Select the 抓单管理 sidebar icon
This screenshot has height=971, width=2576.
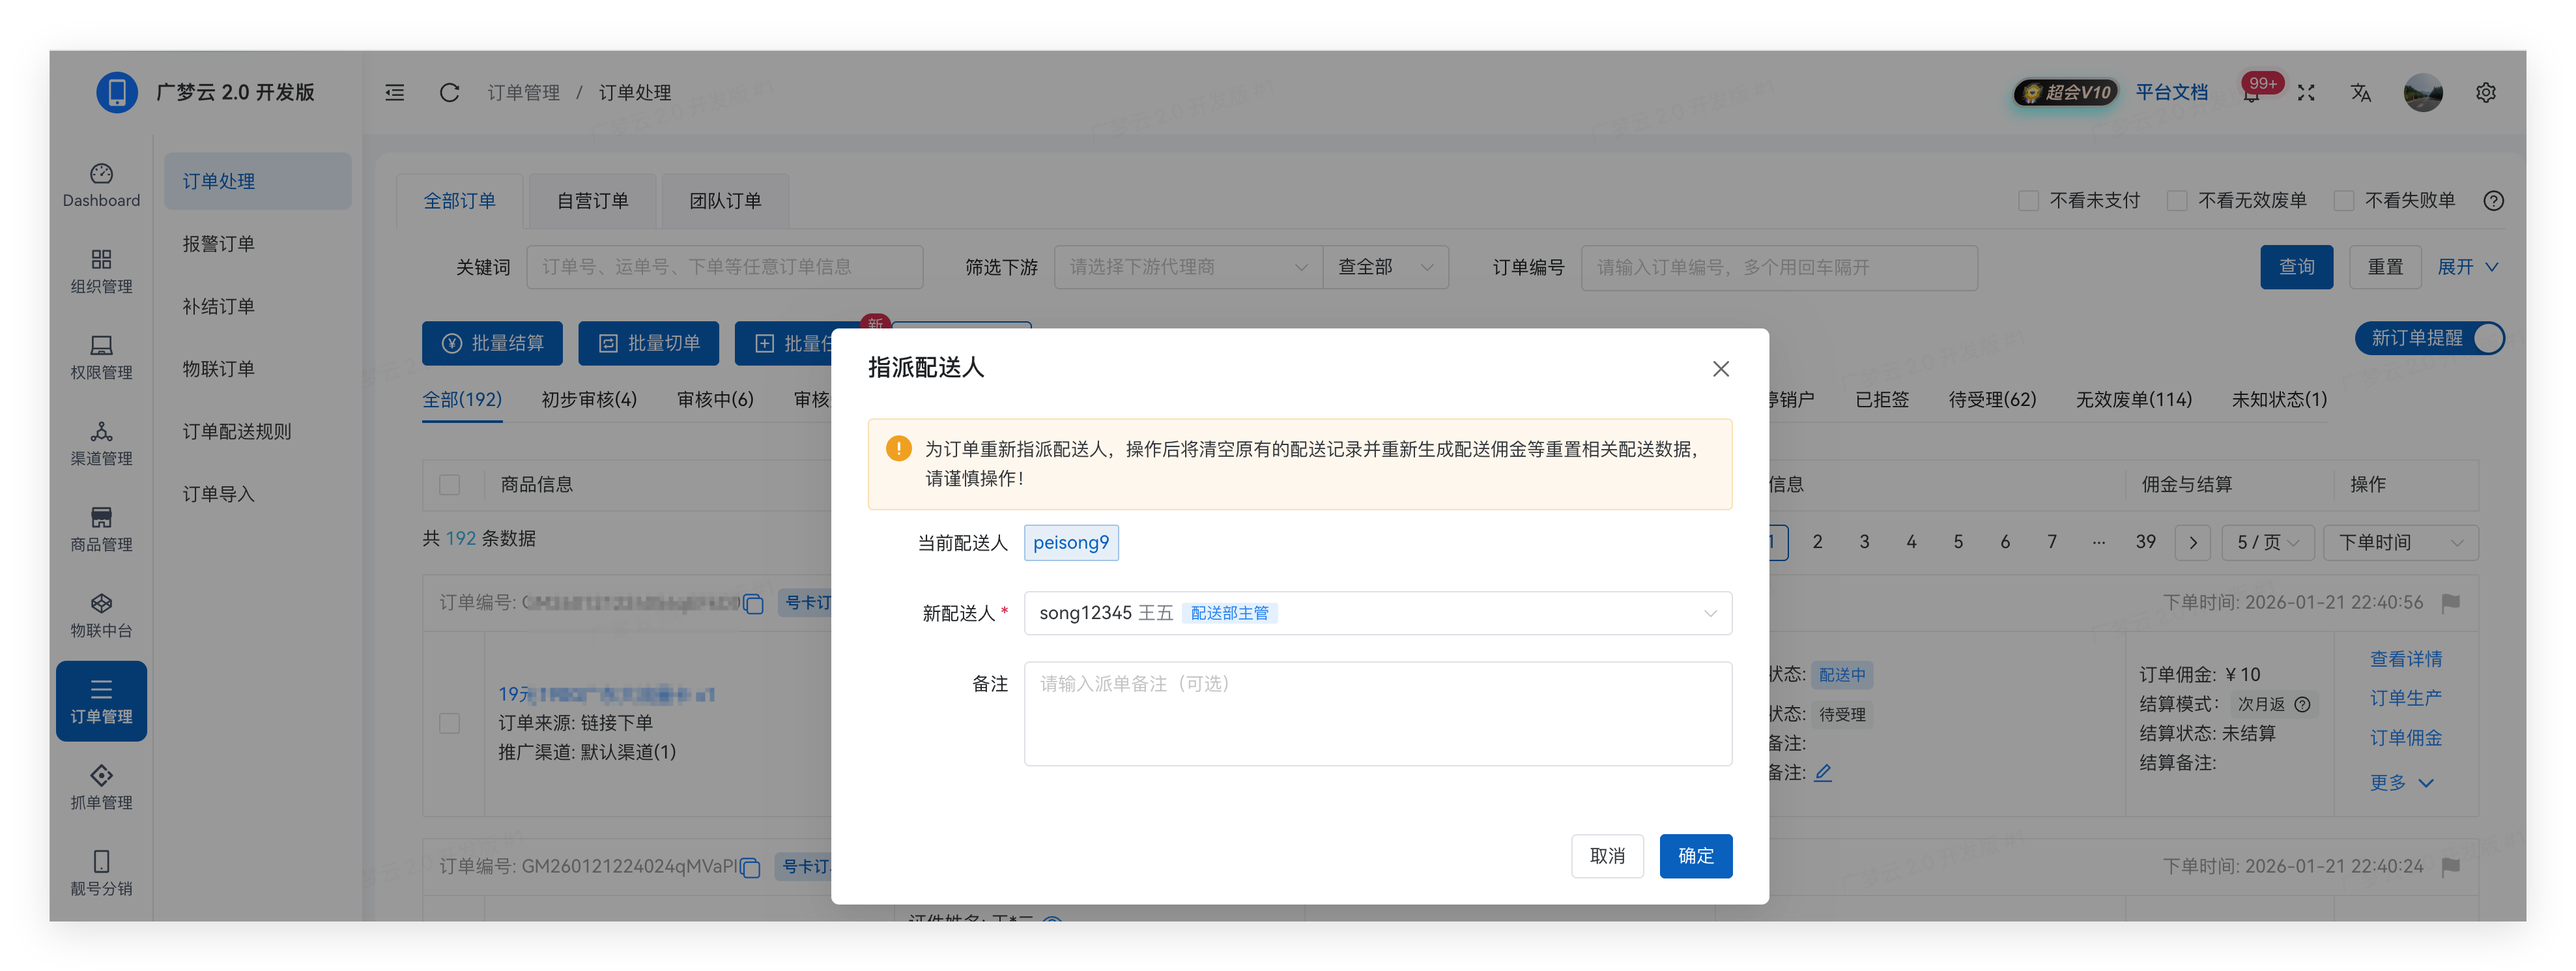[101, 787]
